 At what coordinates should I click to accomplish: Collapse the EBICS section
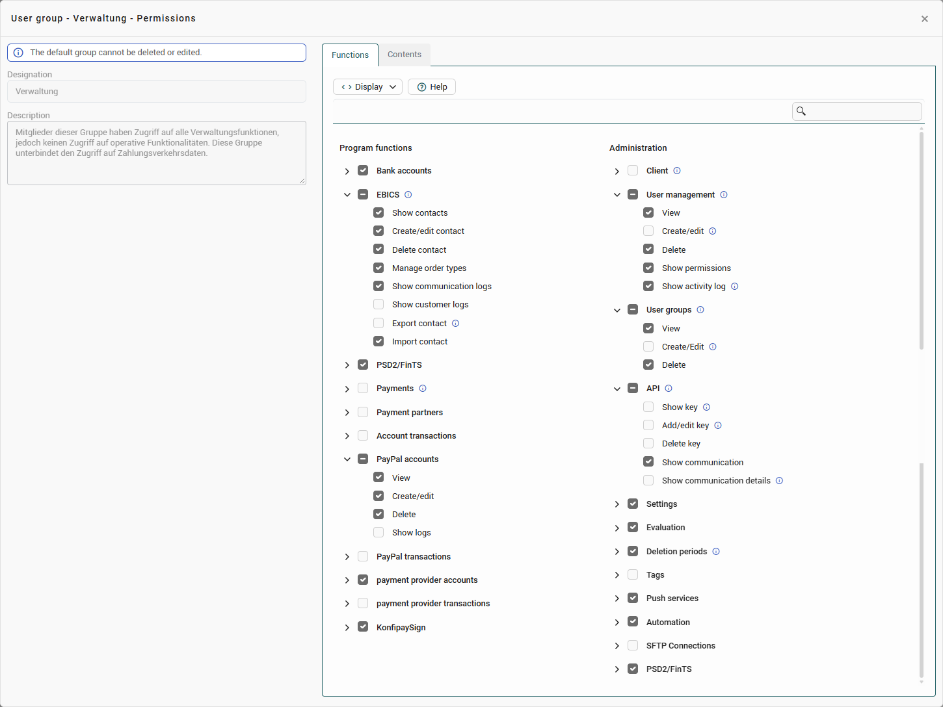(347, 195)
